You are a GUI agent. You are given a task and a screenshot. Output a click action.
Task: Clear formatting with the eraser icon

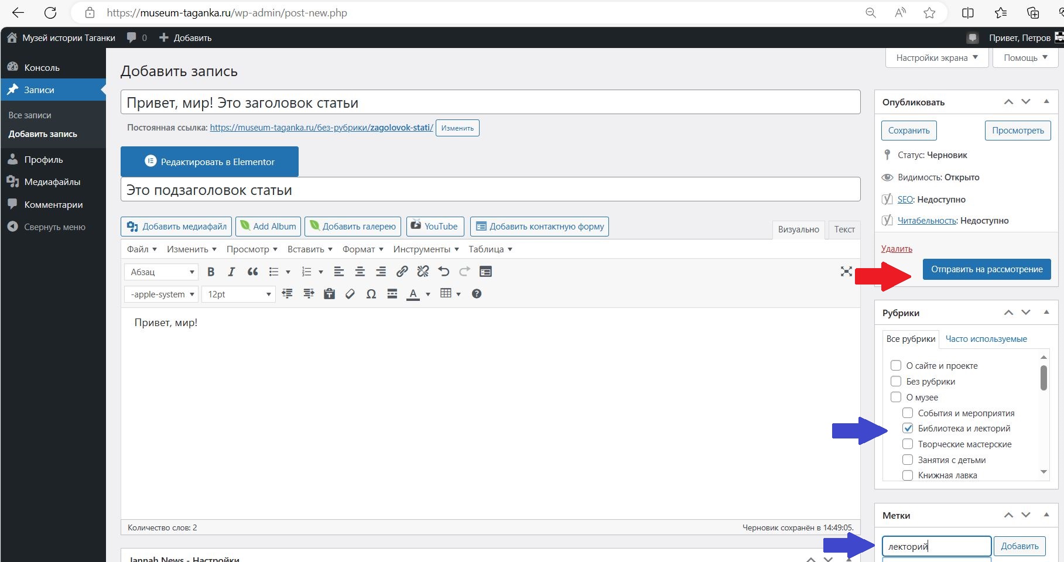pyautogui.click(x=350, y=294)
